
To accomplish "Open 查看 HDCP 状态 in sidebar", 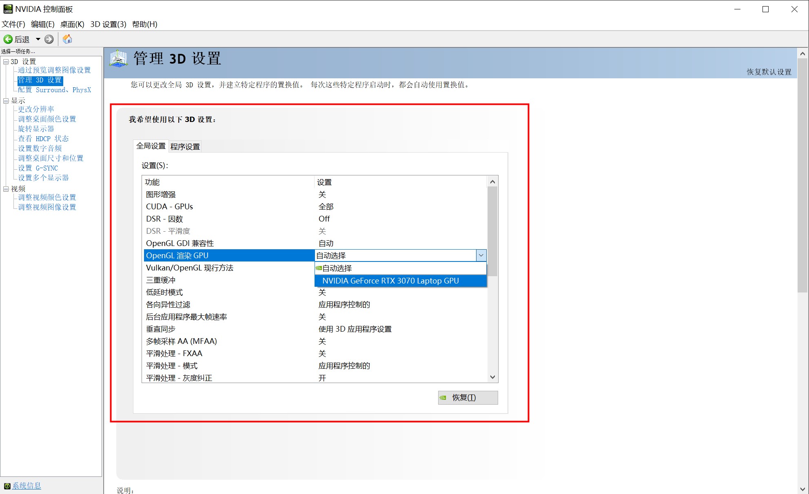I will (x=43, y=139).
